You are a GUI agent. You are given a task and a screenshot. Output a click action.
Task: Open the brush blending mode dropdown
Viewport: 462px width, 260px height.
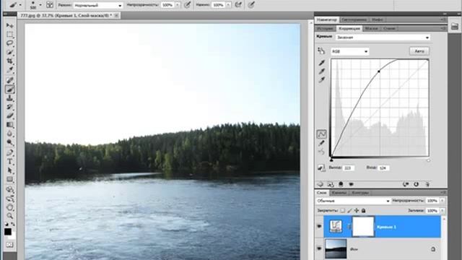tap(98, 5)
